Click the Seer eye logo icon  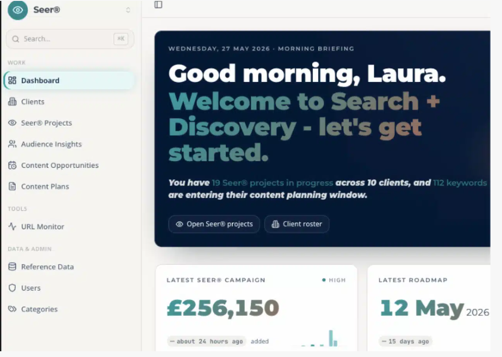(x=18, y=10)
